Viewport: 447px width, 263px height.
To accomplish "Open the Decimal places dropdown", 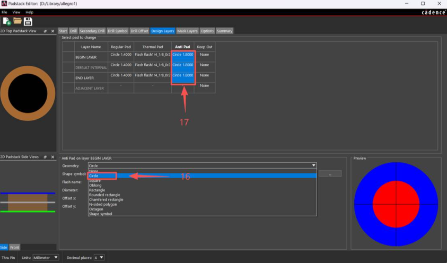I will click(x=99, y=257).
